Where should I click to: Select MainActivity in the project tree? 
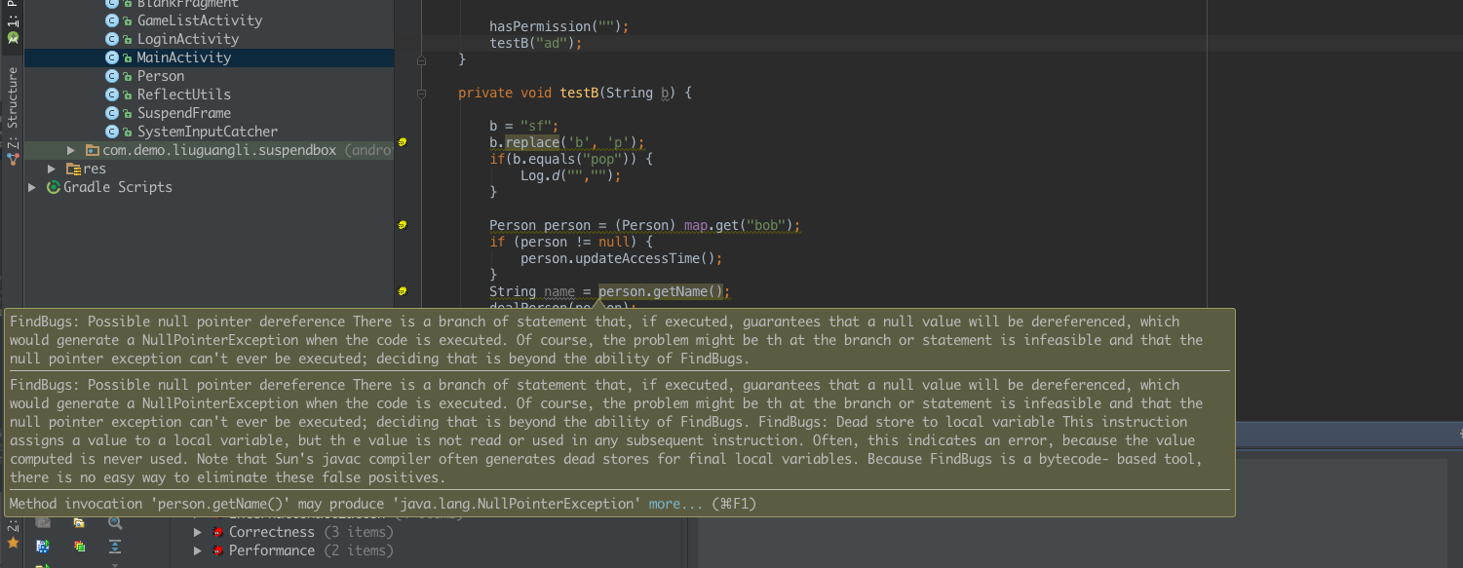pyautogui.click(x=184, y=57)
